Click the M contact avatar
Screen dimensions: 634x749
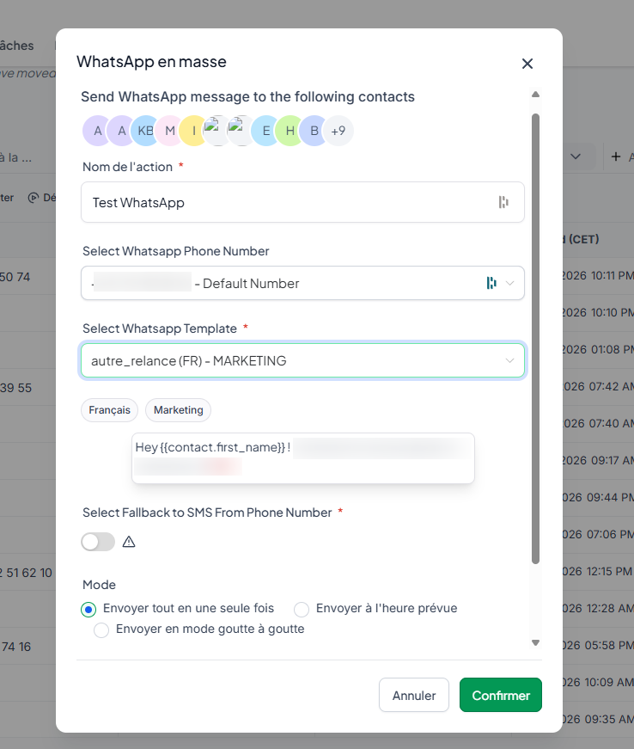170,131
